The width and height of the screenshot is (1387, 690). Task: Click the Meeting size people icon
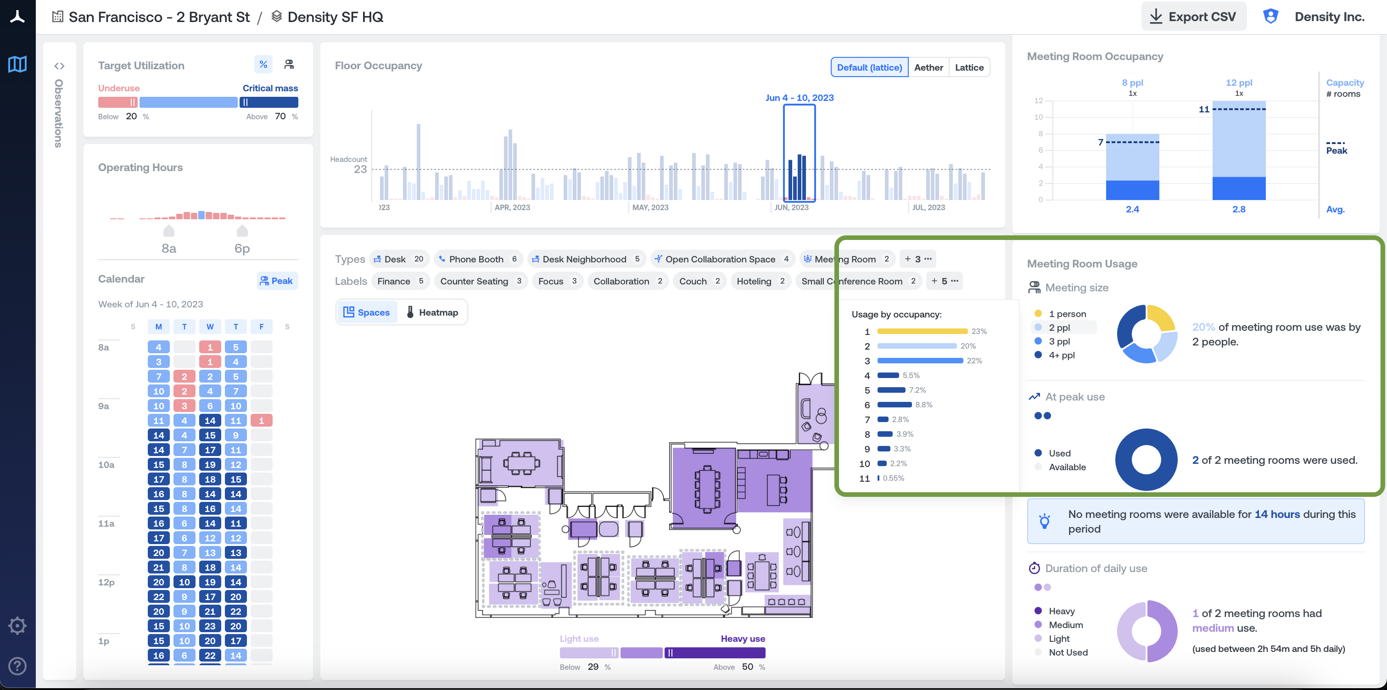click(1034, 287)
